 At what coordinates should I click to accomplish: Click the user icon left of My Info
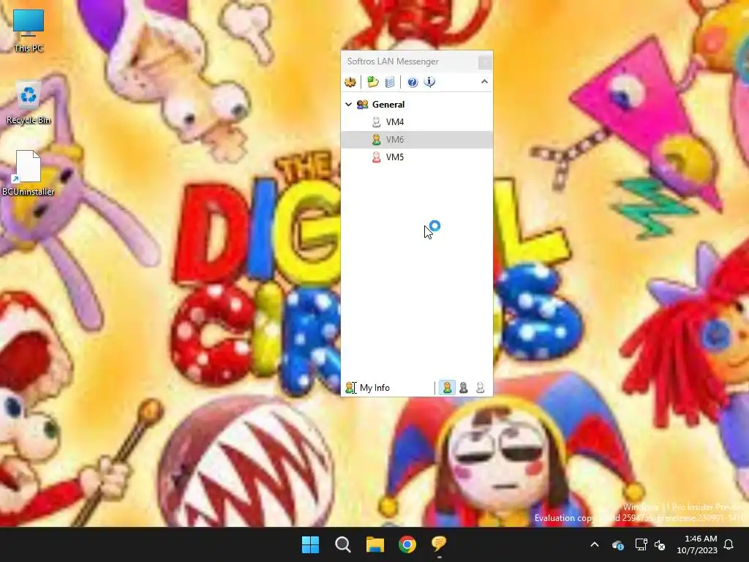[350, 388]
